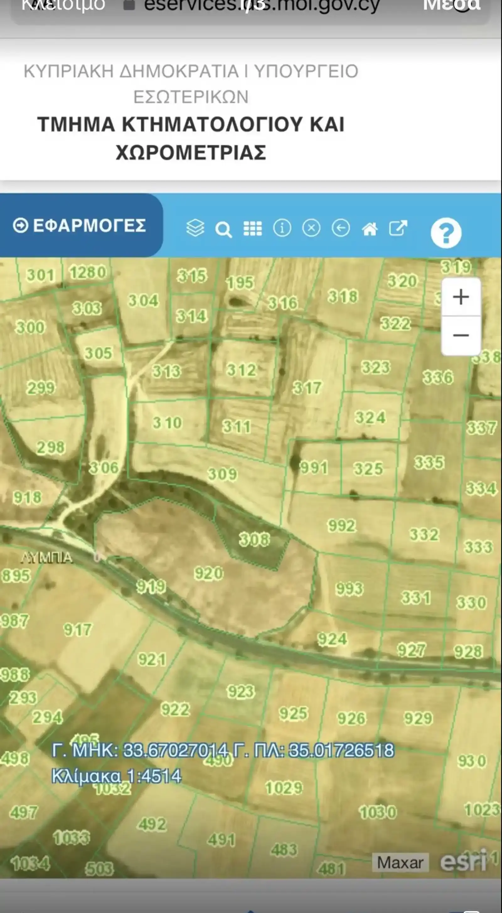Select the info identify tool
502x913 pixels.
coord(282,228)
